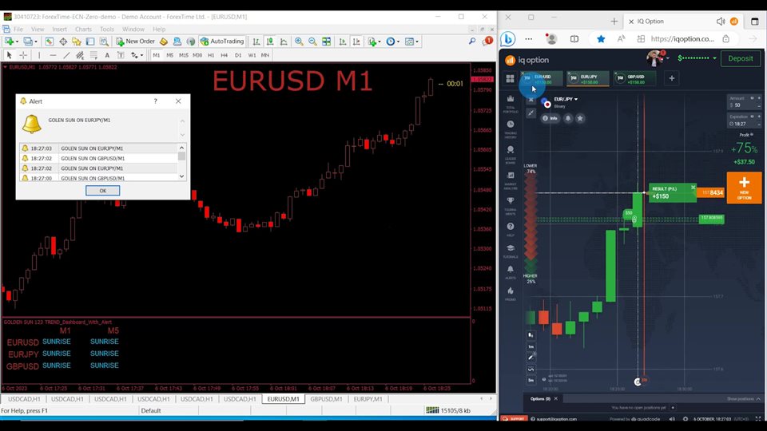Open the File menu

click(18, 30)
